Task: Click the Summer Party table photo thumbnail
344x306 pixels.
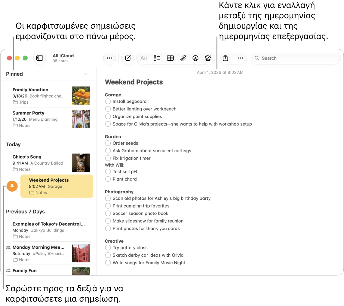Action: (81, 119)
